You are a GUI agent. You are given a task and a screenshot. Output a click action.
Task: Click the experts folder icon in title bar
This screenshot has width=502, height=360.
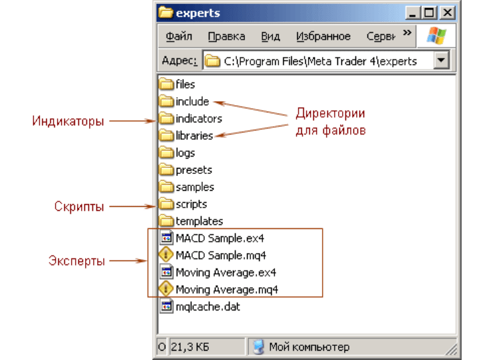165,13
